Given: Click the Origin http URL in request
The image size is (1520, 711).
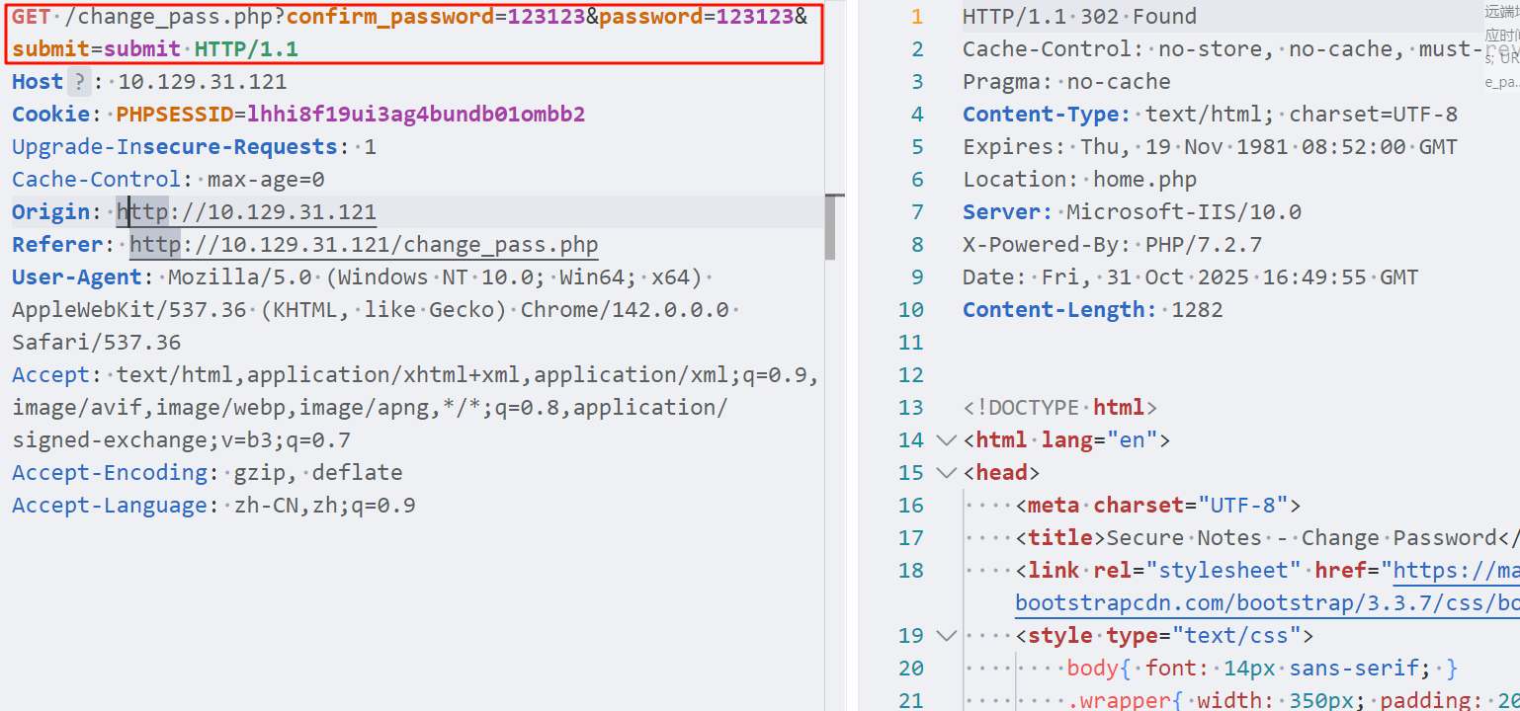Looking at the screenshot, I should 246,212.
